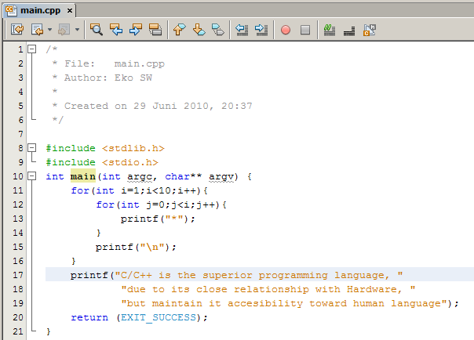Click 'File: main.cpp' comment text

click(x=115, y=64)
